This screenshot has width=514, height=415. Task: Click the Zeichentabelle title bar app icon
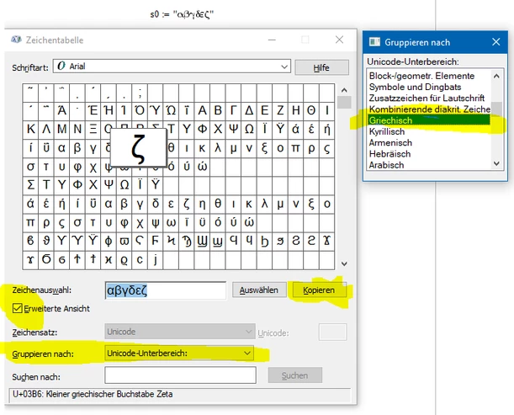(16, 40)
